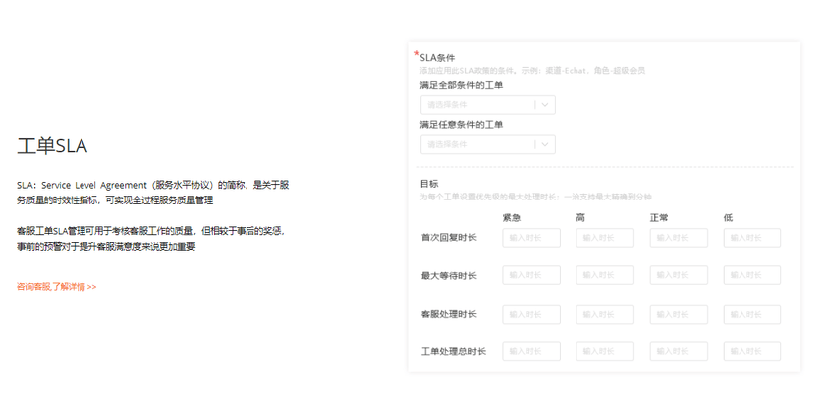
Task: Click the 最大等待时长 row label
Action: click(x=448, y=275)
